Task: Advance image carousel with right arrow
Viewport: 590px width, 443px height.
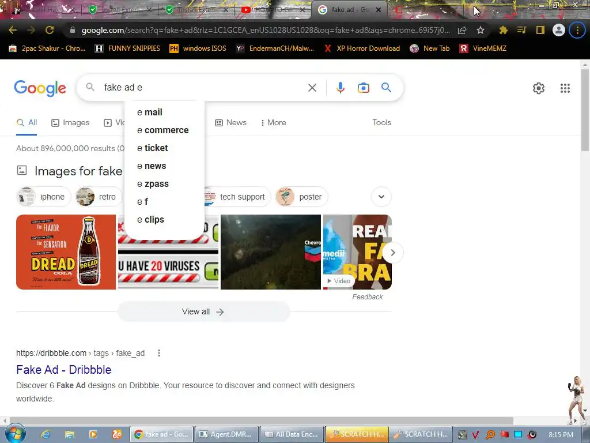Action: [x=392, y=253]
